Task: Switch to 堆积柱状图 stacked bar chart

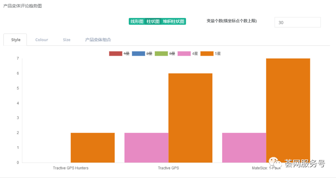Action: tap(173, 21)
